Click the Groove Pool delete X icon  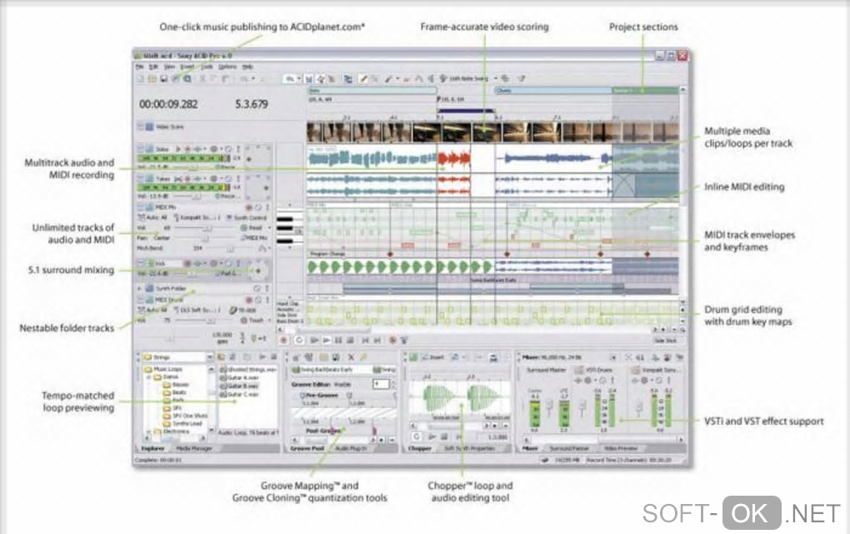click(351, 357)
